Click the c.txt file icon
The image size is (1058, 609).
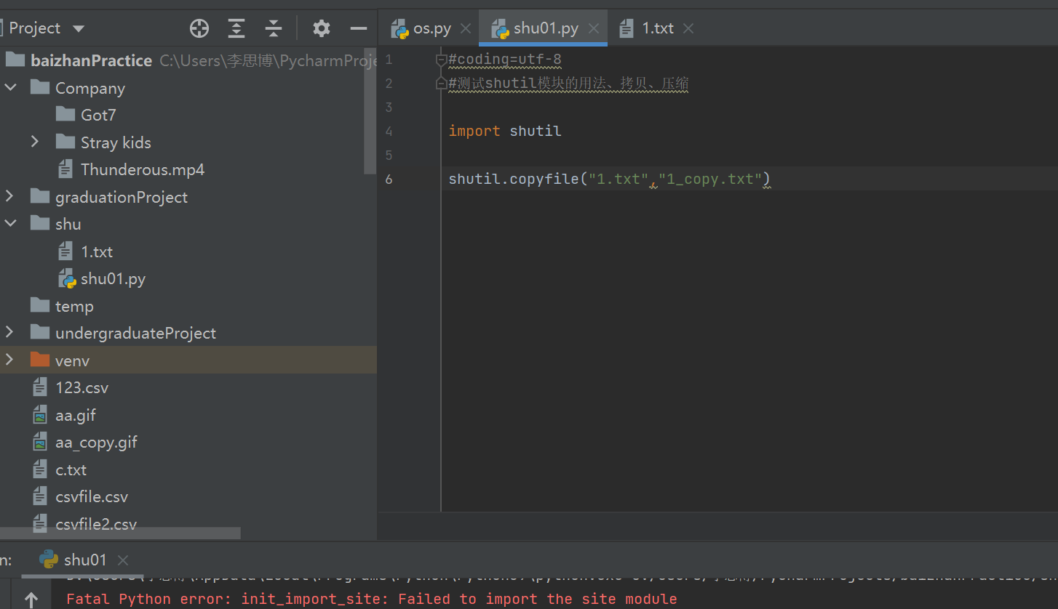click(41, 469)
